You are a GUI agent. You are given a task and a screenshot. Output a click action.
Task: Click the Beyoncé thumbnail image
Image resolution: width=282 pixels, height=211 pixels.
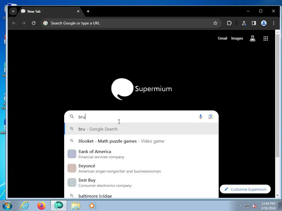pyautogui.click(x=72, y=168)
